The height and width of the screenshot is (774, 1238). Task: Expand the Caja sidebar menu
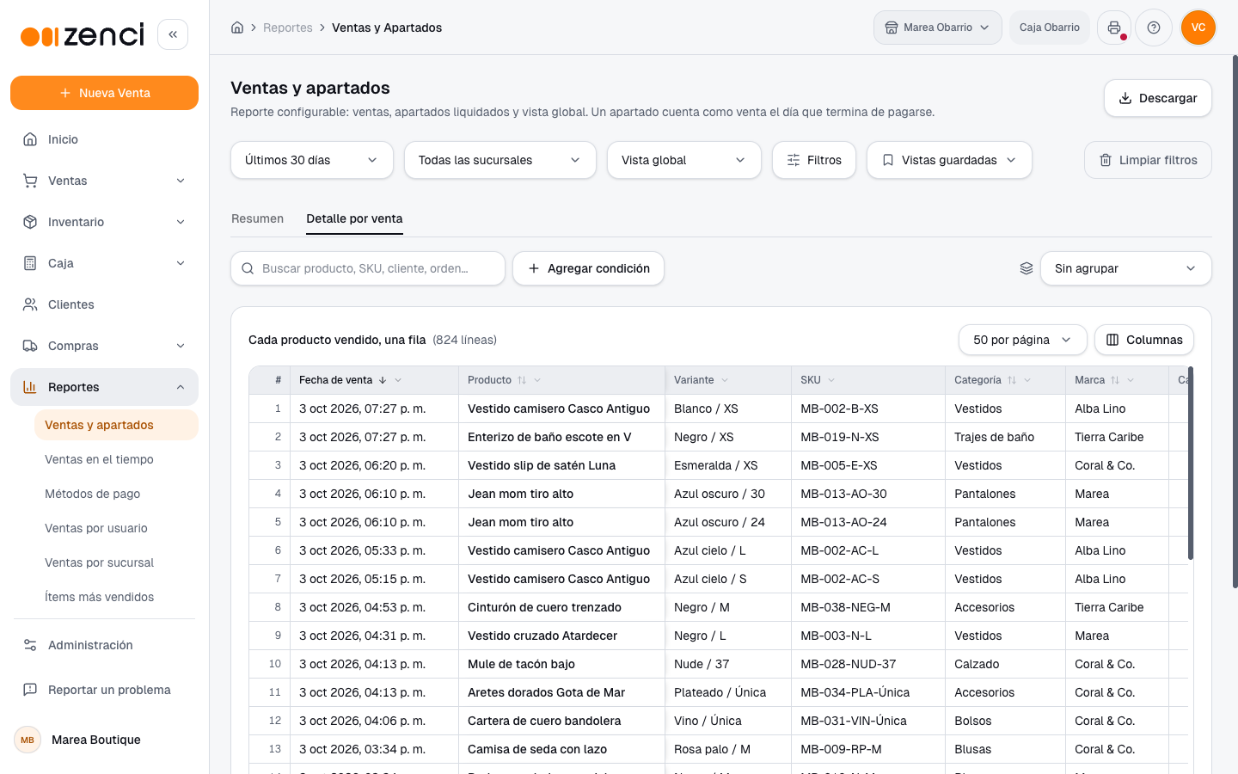point(104,263)
